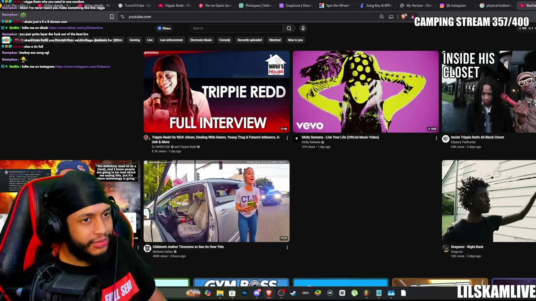
Task: Open Children's Author Threatens to Sue title
Action: tap(188, 247)
